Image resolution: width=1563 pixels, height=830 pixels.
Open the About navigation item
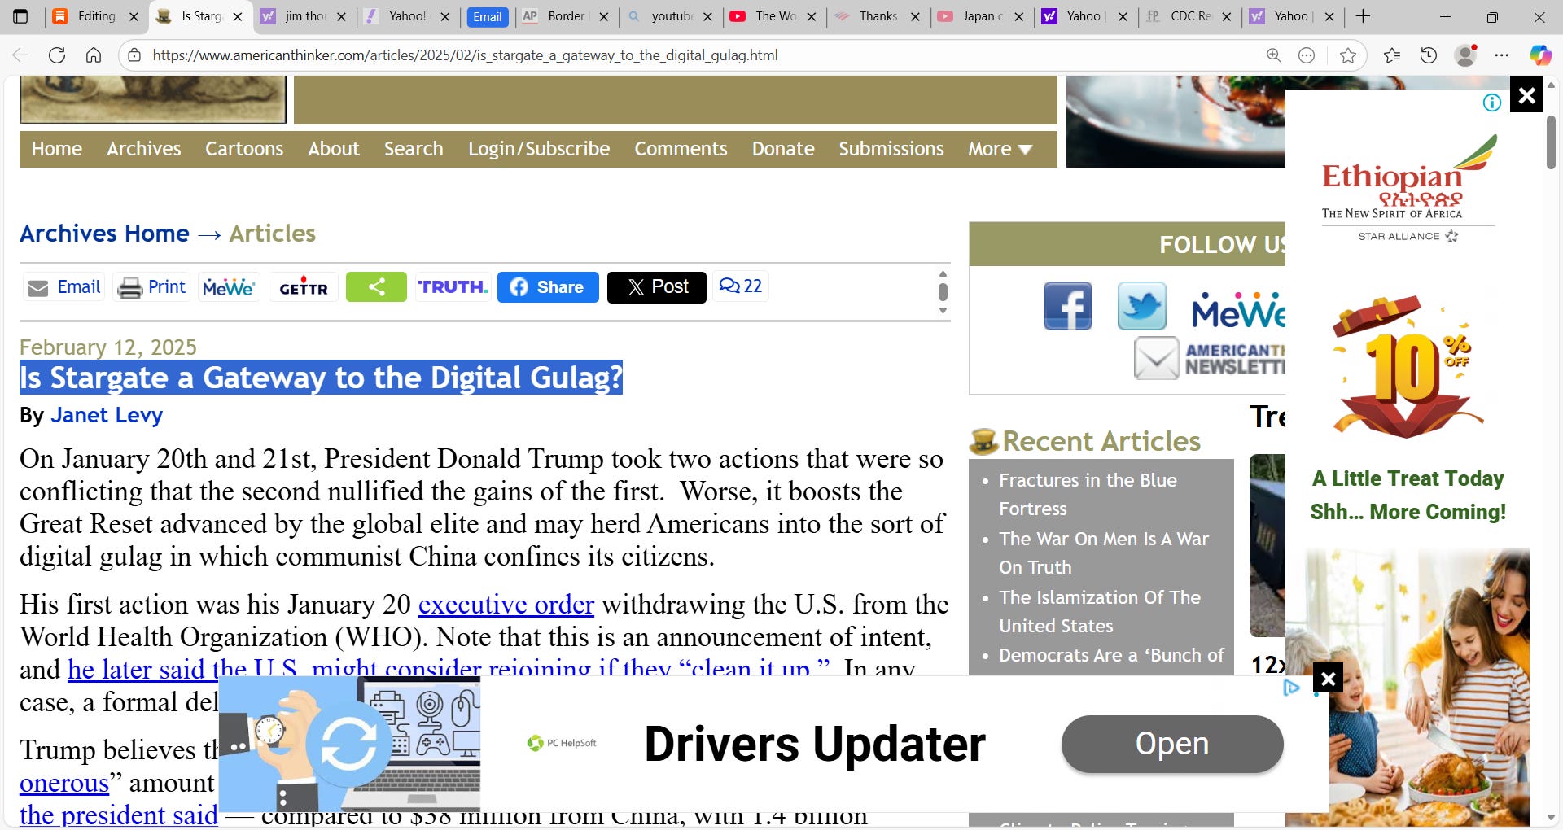(x=334, y=149)
